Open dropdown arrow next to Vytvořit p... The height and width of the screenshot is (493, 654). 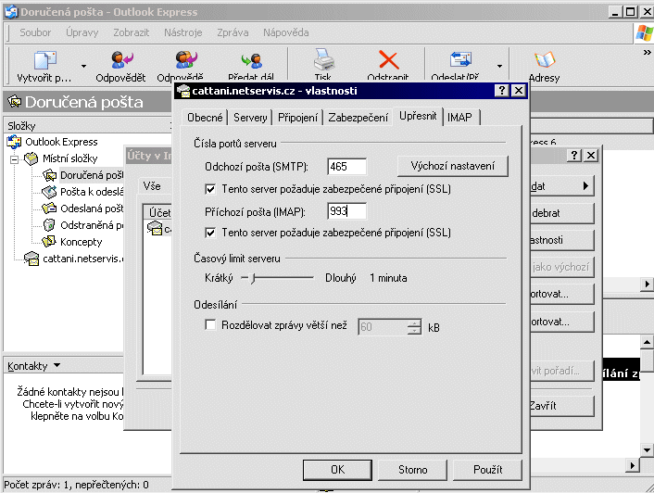click(84, 66)
